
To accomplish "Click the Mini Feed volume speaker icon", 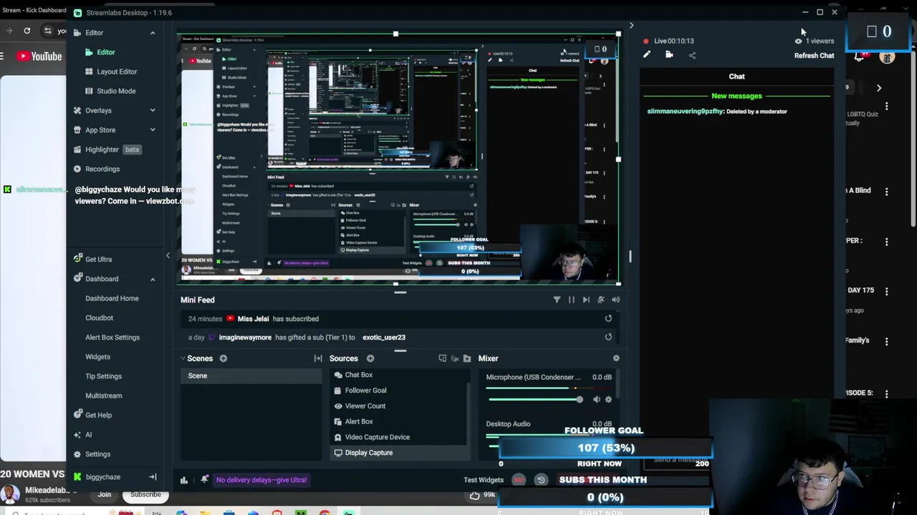I will [616, 300].
